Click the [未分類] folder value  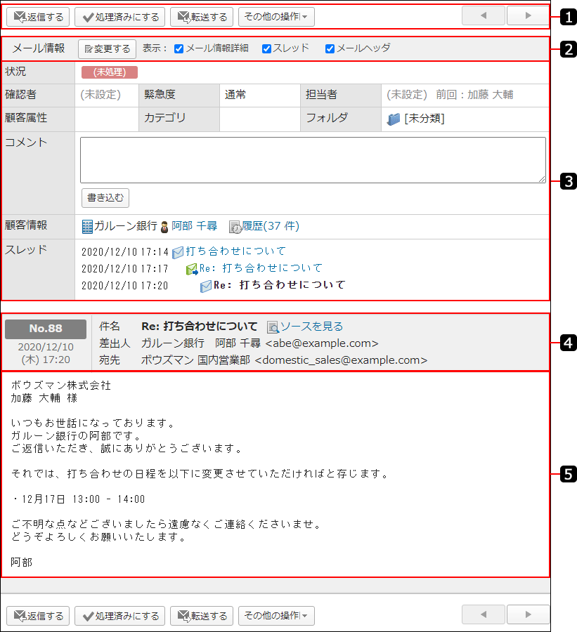[x=424, y=119]
